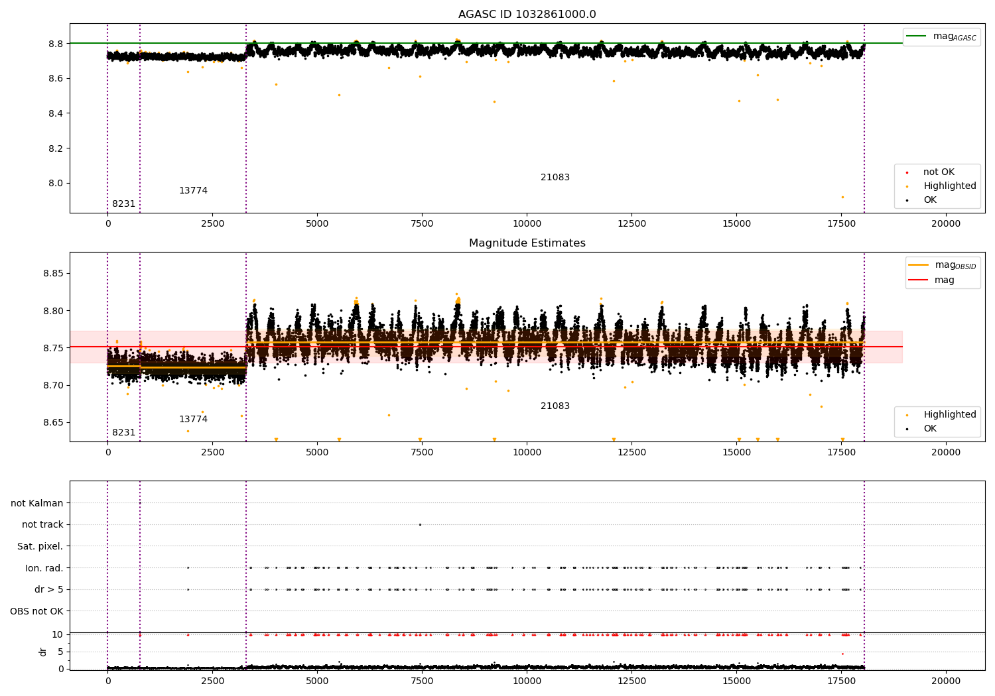Viewport: 995px width, 696px height.
Task: Click the 8.75 y-axis tick in middle plot
Action: click(53, 348)
